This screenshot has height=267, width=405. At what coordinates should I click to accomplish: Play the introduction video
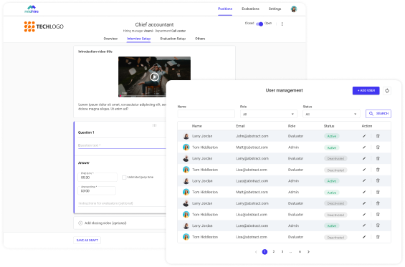click(154, 77)
